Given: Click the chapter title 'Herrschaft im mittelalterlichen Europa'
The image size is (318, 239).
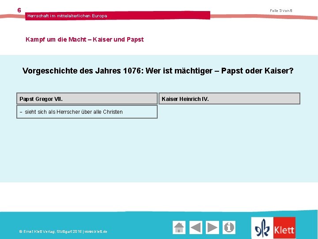Looking at the screenshot, I should coord(67,16).
